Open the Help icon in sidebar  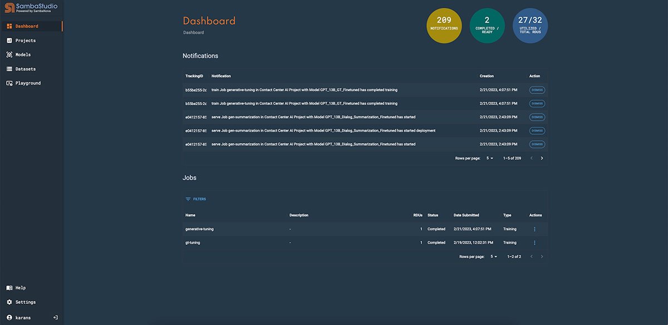tap(9, 288)
